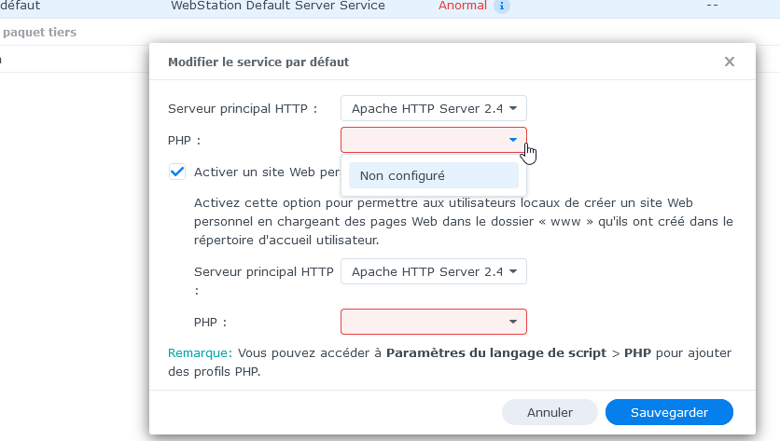Uncheck Activer un site Web personnel checkbox

click(x=177, y=172)
